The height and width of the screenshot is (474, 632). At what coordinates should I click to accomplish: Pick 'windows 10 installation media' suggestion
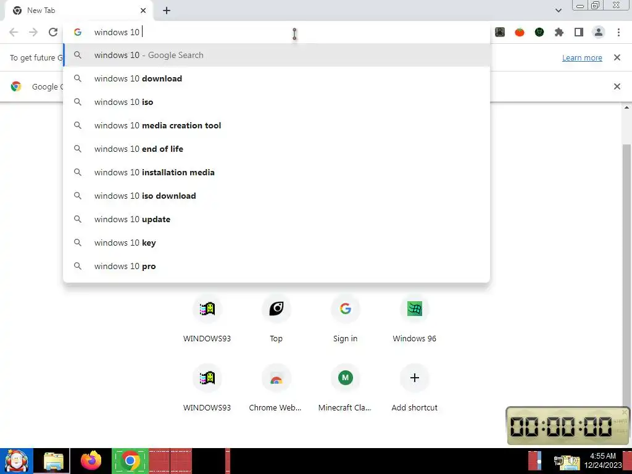276,172
